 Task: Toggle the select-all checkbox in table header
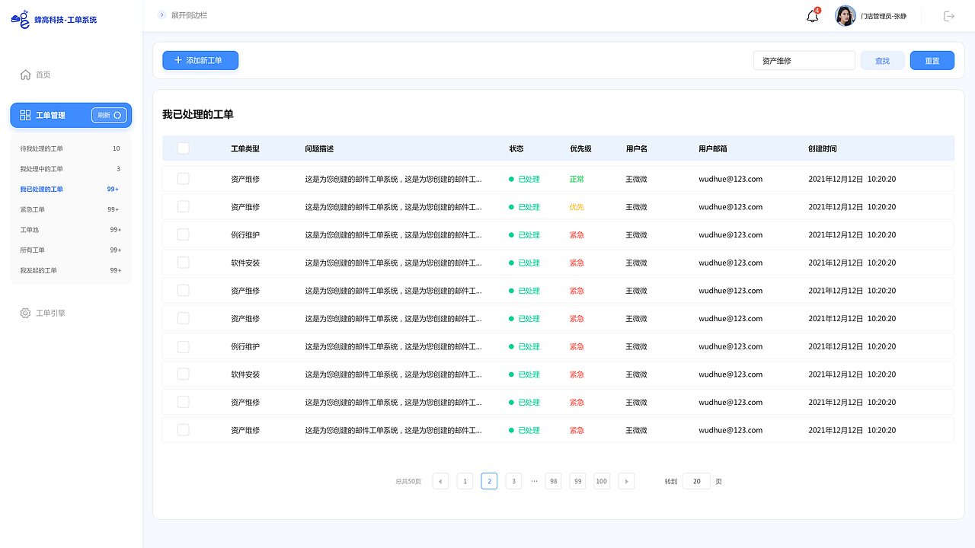coord(184,148)
